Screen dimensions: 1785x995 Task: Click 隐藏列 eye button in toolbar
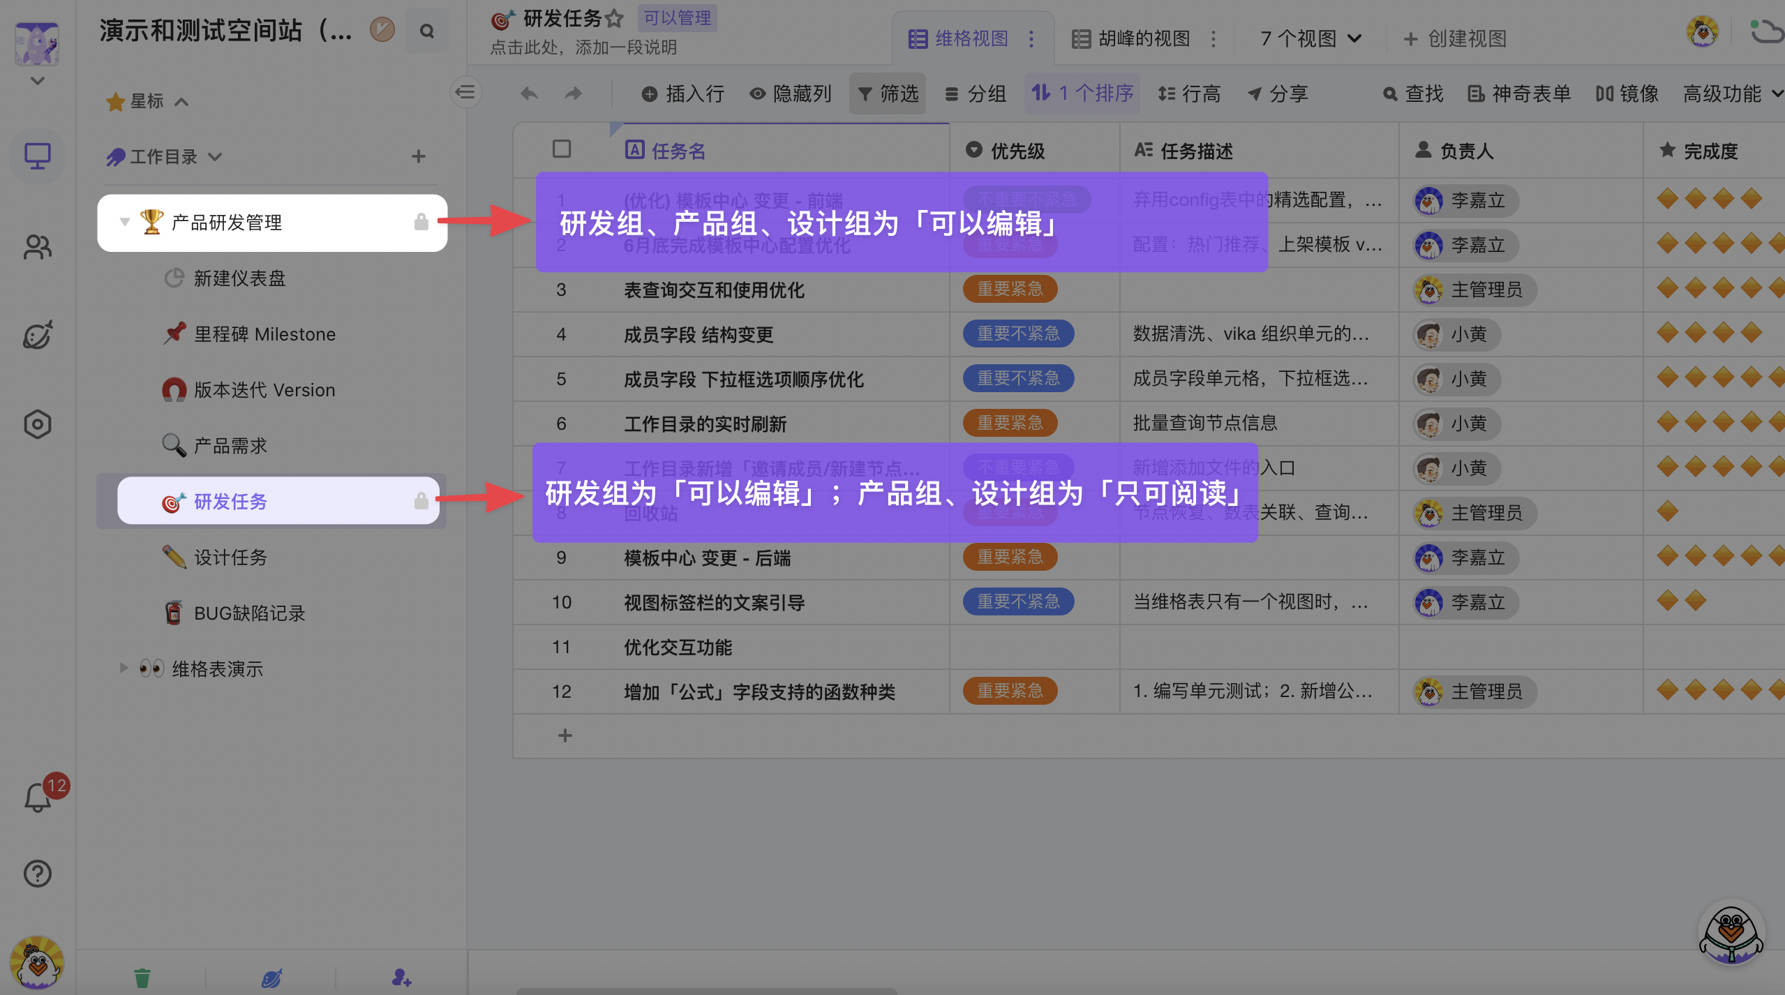pos(791,93)
